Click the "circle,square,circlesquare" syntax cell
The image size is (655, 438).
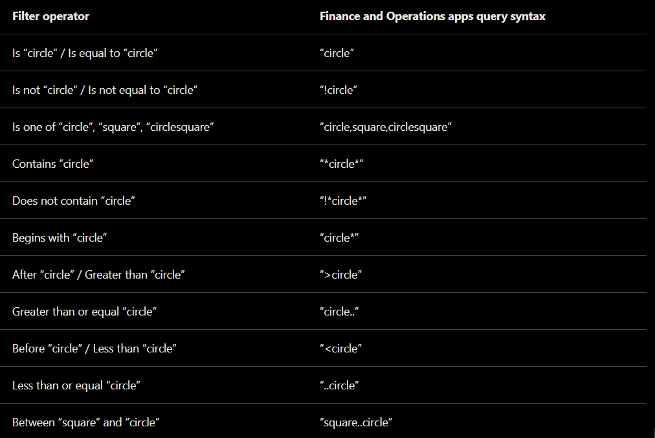(x=386, y=127)
